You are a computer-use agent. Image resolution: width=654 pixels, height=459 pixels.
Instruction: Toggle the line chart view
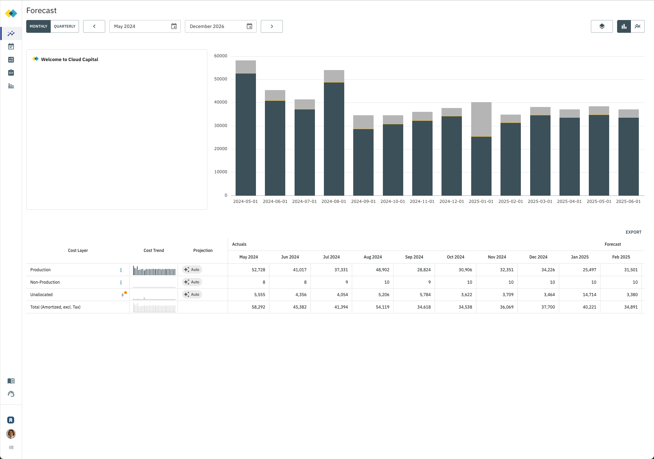click(x=637, y=26)
